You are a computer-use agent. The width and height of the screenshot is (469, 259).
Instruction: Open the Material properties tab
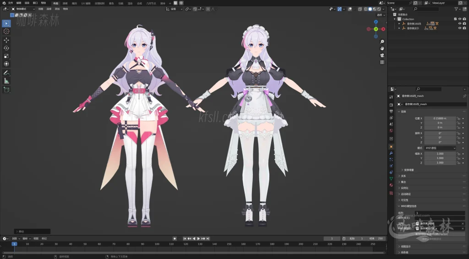pyautogui.click(x=391, y=185)
